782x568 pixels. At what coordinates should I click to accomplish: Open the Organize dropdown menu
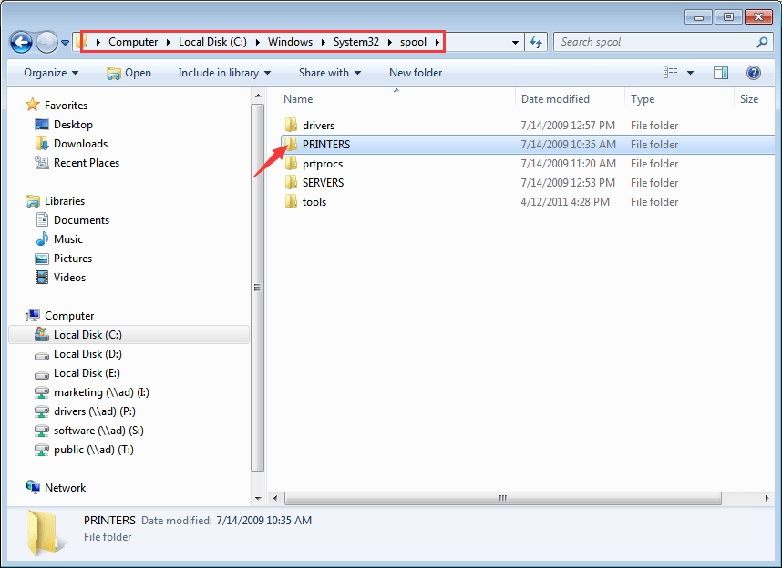[51, 73]
